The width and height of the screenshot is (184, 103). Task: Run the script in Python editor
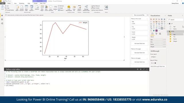coord(137,69)
